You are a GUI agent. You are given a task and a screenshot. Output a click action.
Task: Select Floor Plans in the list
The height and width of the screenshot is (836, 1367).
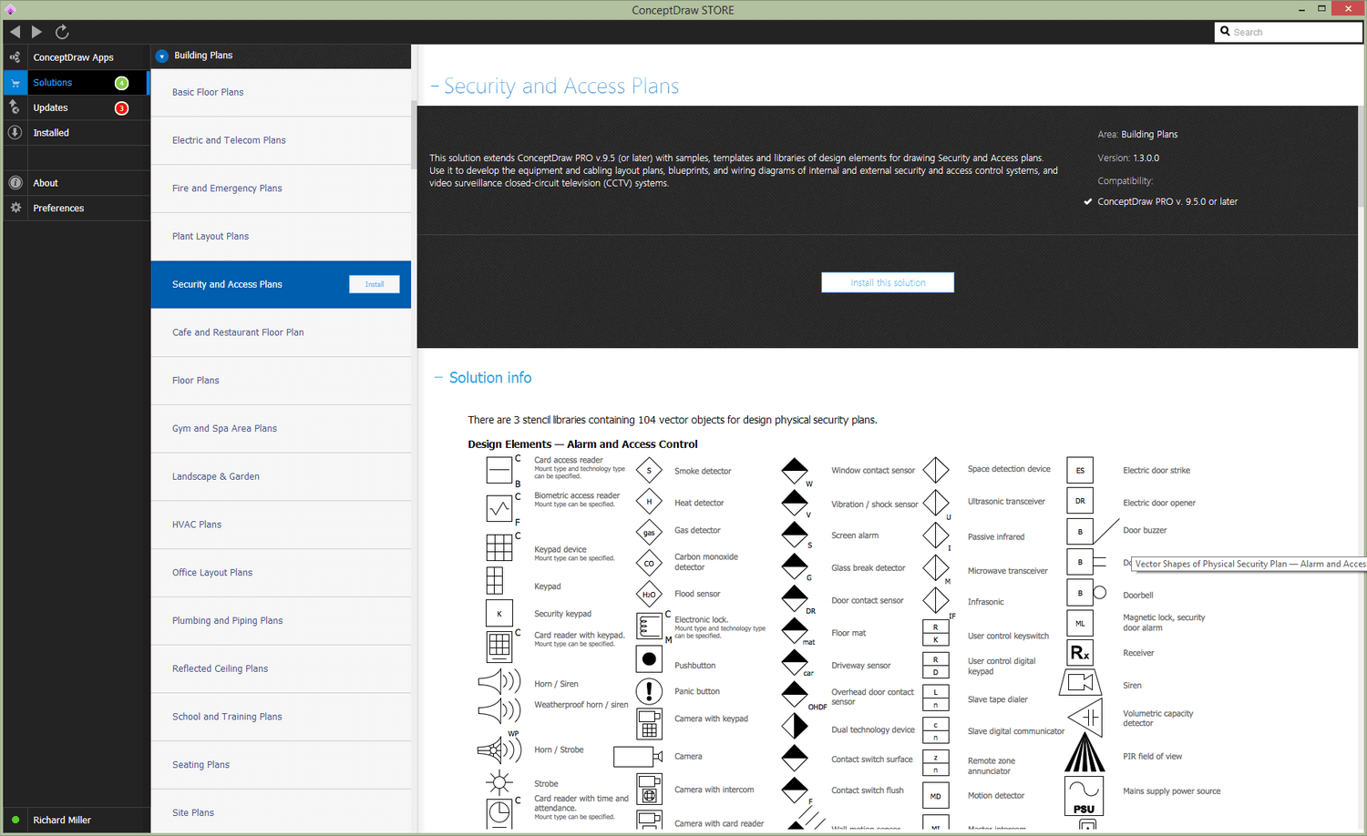click(281, 381)
